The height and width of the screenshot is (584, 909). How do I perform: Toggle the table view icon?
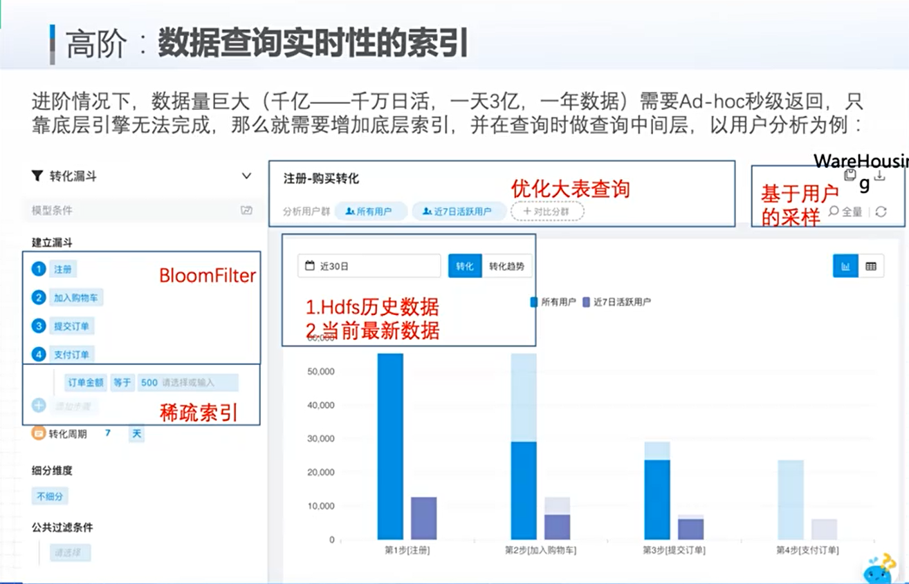pos(871,266)
